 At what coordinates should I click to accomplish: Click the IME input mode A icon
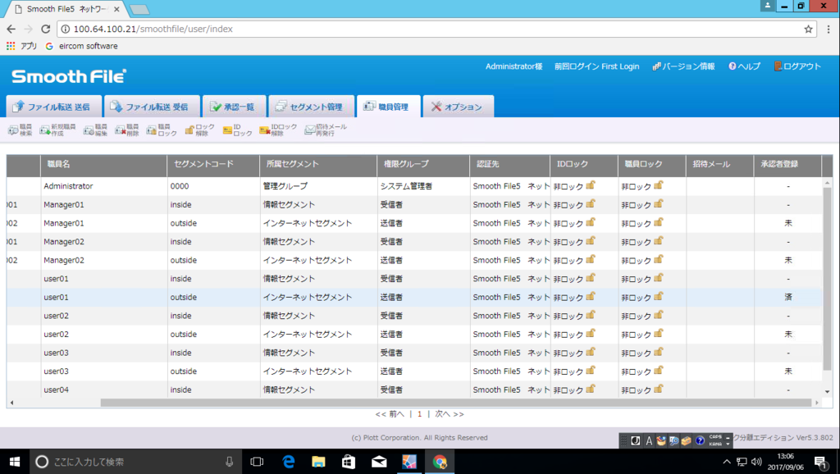point(649,441)
